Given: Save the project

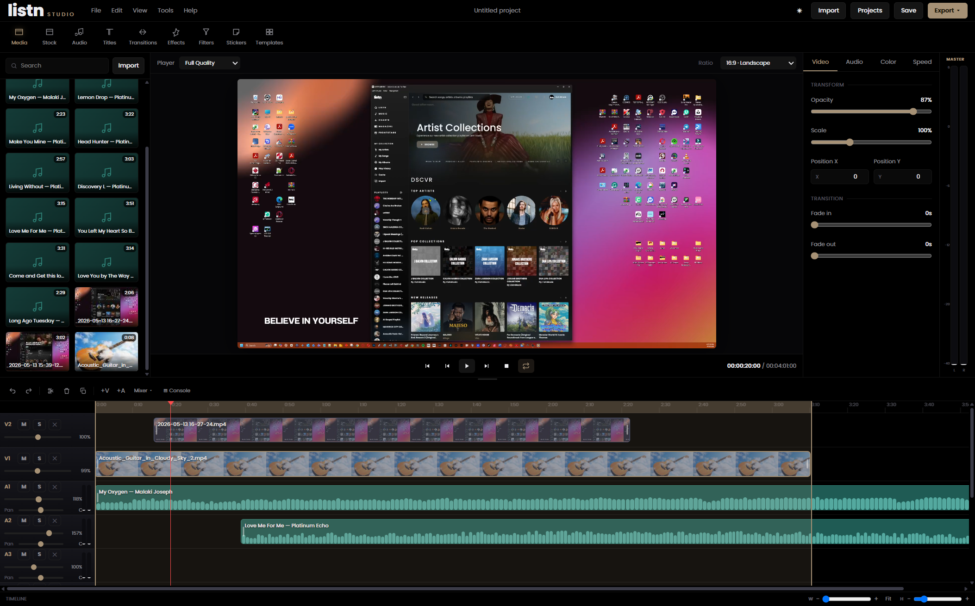Looking at the screenshot, I should 908,11.
